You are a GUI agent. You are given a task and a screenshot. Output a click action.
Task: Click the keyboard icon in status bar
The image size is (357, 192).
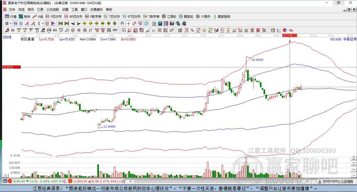(x=5, y=181)
